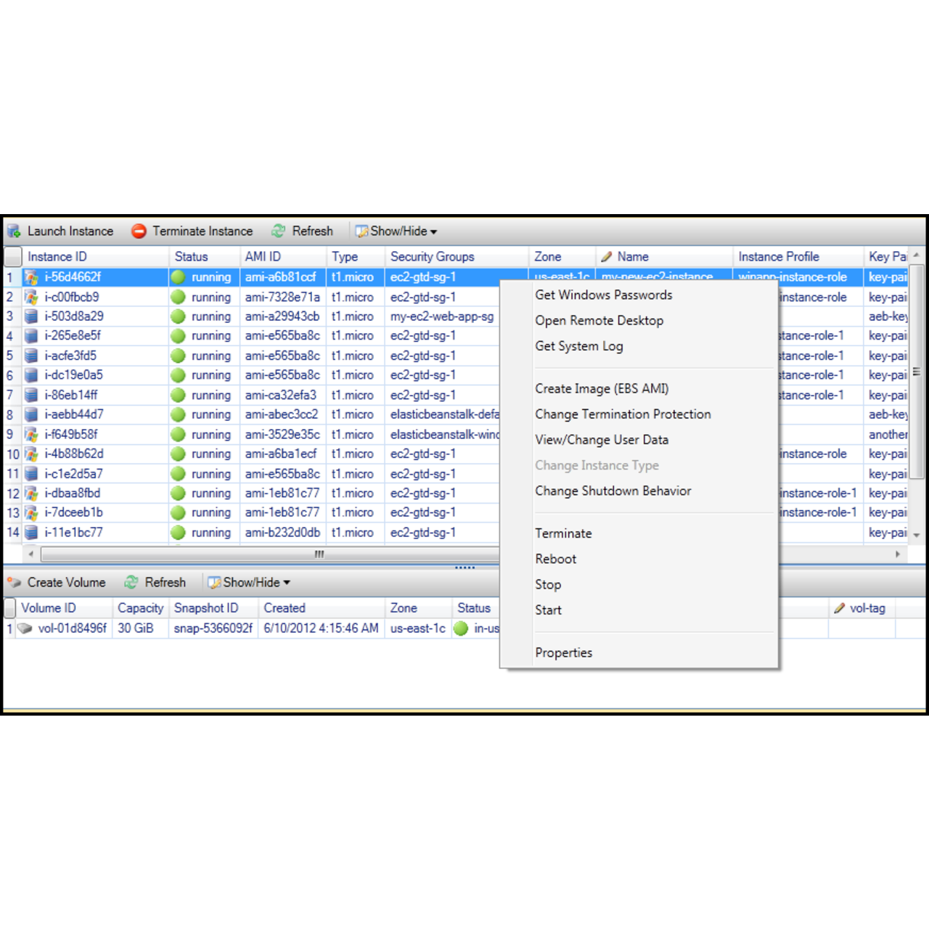
Task: Click the Refresh icon in the volumes toolbar
Action: tap(131, 582)
